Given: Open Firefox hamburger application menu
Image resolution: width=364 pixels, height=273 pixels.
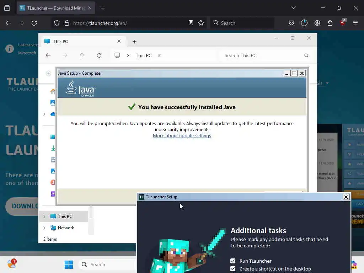Looking at the screenshot, I should (355, 23).
